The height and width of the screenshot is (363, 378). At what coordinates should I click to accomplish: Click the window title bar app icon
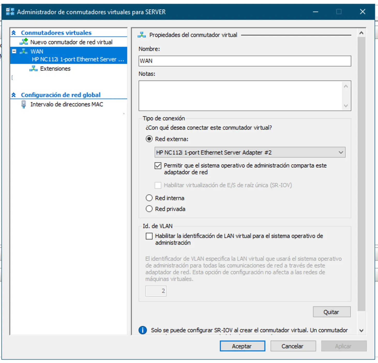(x=10, y=12)
